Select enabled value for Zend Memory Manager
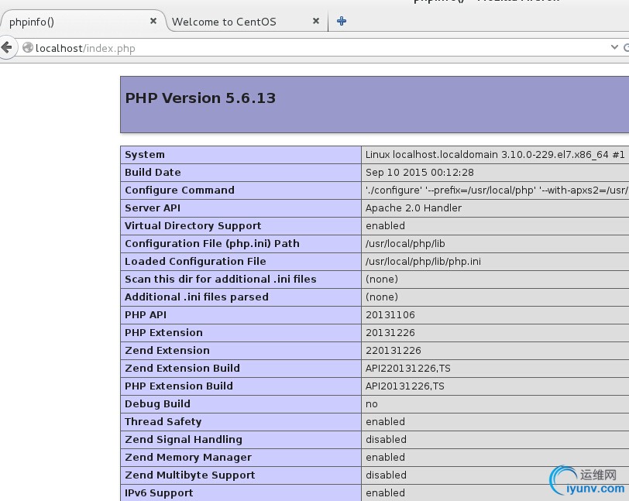The image size is (629, 501). [x=385, y=458]
